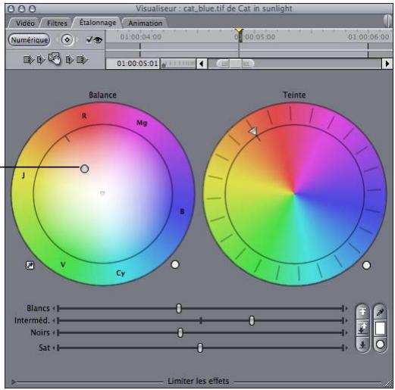Expand the Limiter les effets disclosure triangle
The width and height of the screenshot is (395, 390).
[14, 382]
